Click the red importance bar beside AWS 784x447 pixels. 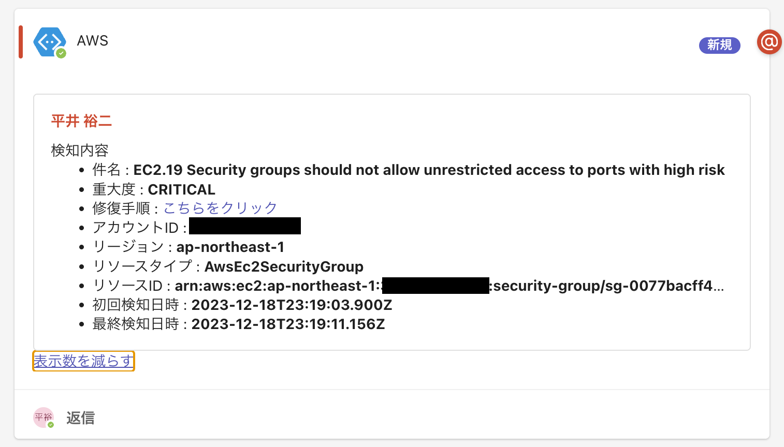(x=21, y=41)
